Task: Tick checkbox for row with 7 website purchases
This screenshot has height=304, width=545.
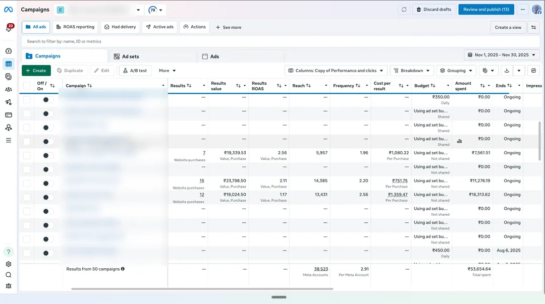Action: pyautogui.click(x=27, y=155)
